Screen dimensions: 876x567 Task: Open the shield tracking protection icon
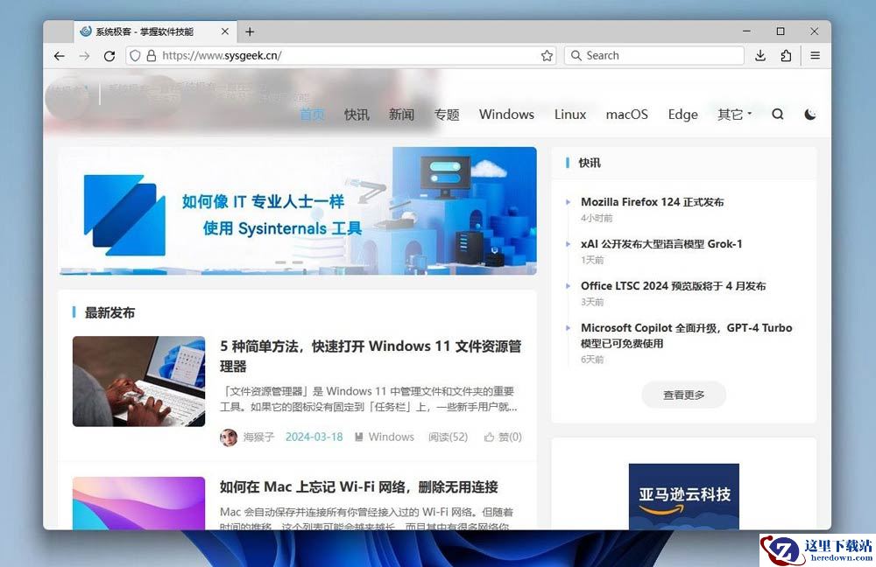tap(135, 56)
